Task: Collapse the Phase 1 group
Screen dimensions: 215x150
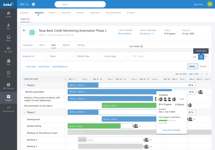Action: pos(25,85)
